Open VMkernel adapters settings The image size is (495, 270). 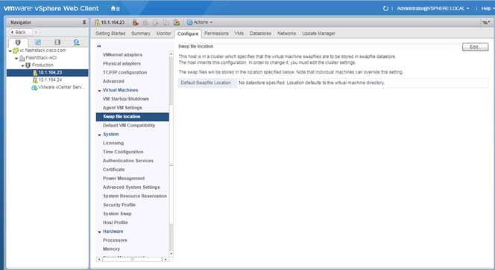122,55
